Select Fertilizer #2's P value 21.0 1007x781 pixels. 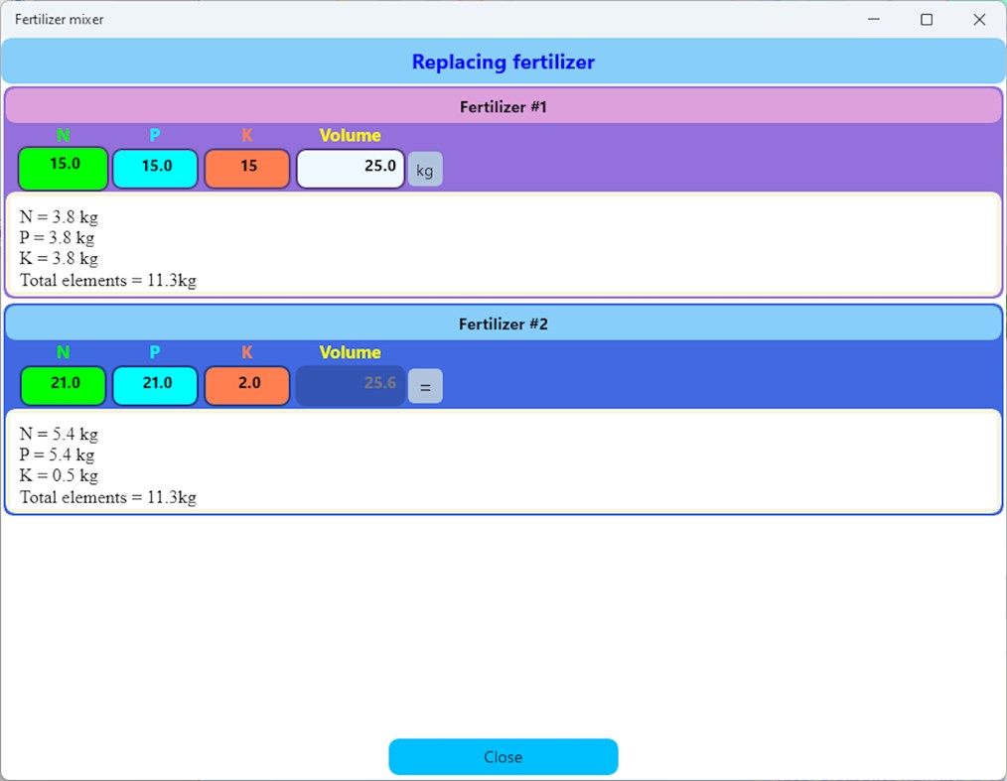click(155, 385)
